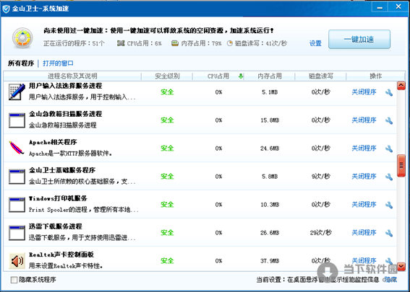Click the round accelerator gauge icon
Image resolution: width=410 pixels, height=292 pixels.
click(22, 38)
